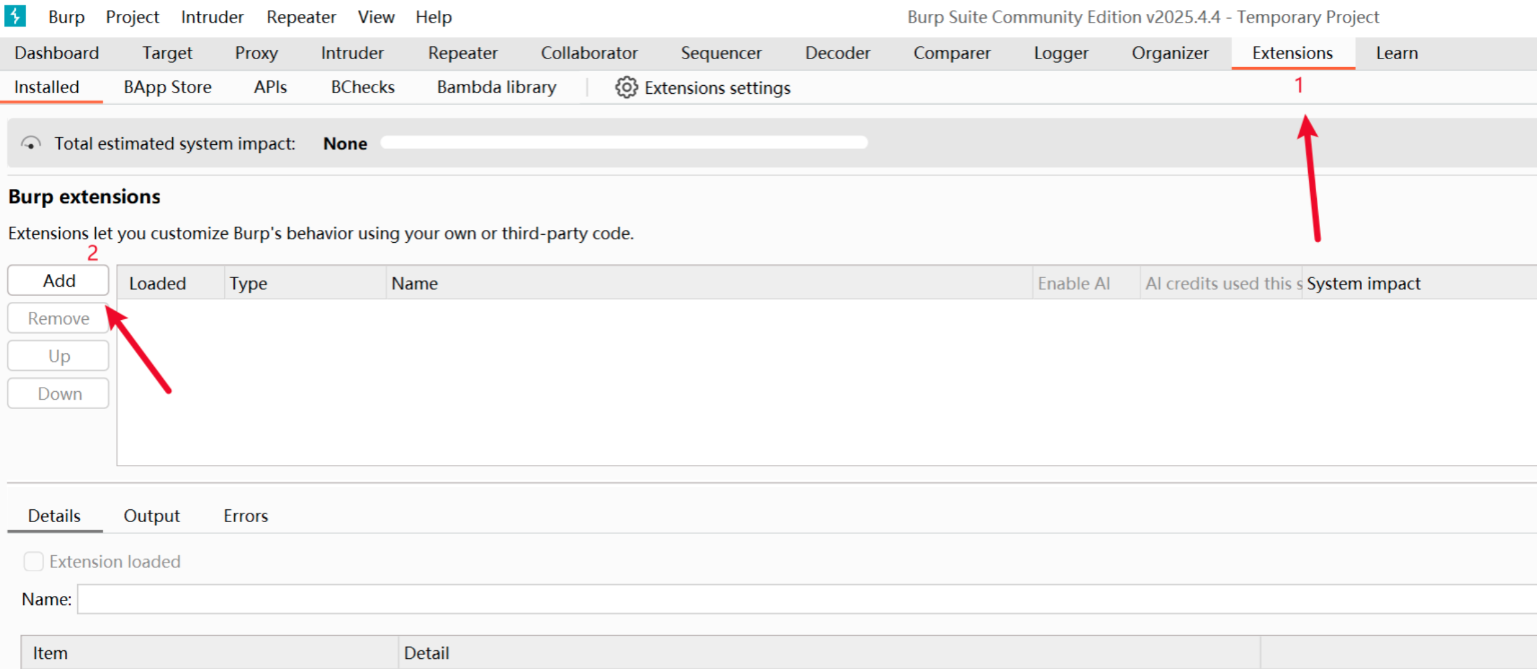The image size is (1537, 669).
Task: Click the system impact progress bar
Action: [x=624, y=142]
